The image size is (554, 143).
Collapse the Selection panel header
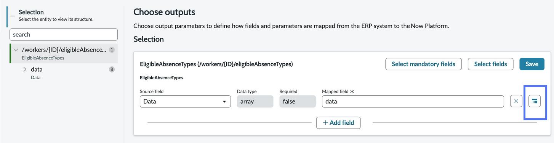[13, 16]
